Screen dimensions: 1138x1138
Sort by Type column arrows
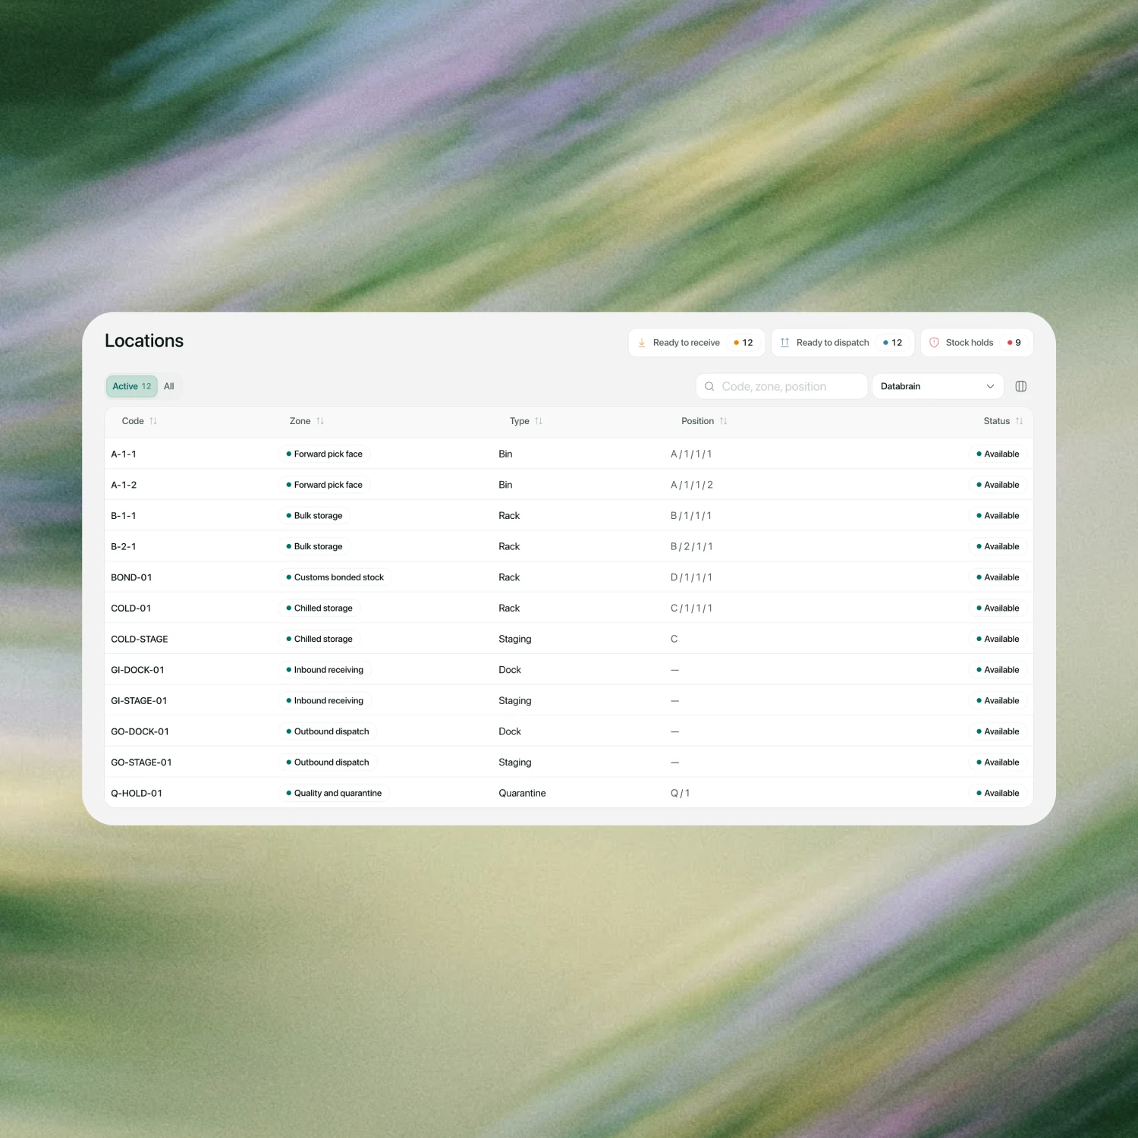point(539,421)
